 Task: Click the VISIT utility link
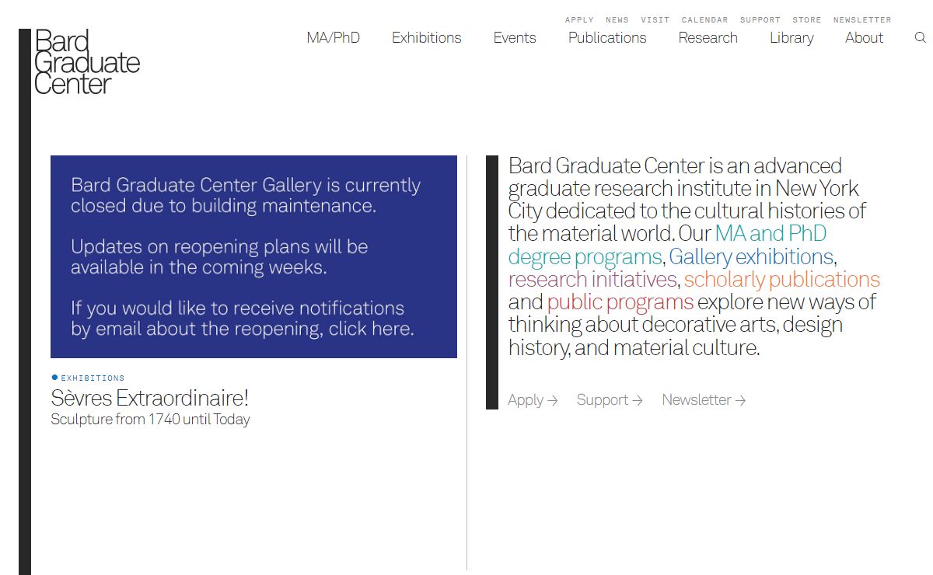pyautogui.click(x=655, y=20)
